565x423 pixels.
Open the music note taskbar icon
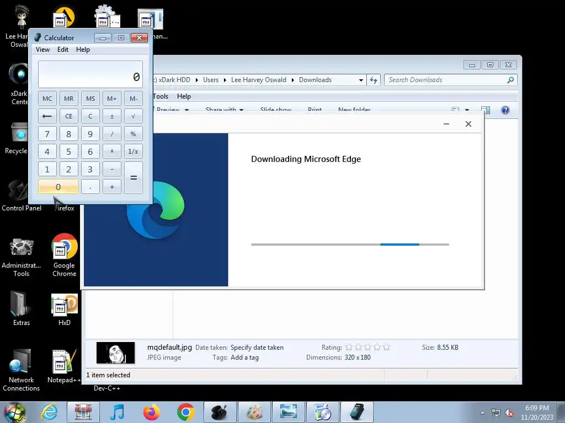tap(118, 412)
